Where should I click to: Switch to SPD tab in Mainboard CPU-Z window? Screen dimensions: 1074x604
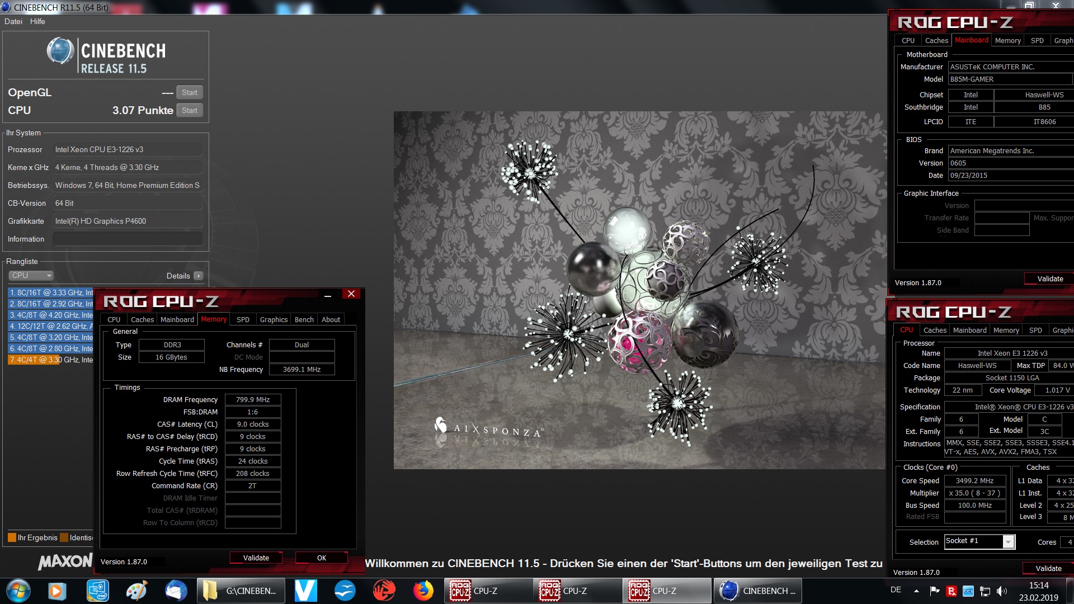(1037, 40)
